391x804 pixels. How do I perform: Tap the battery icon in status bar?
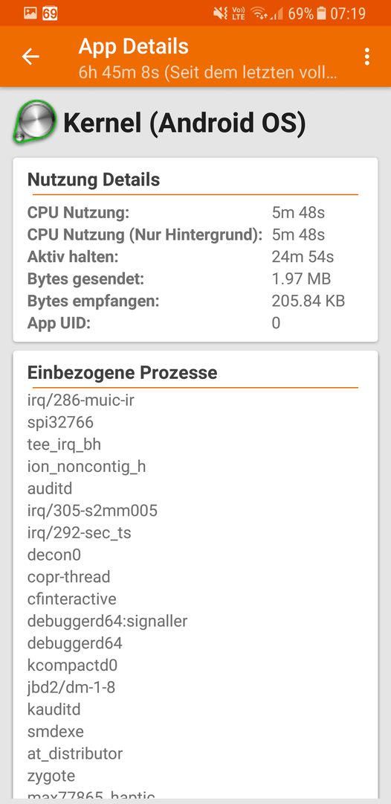321,13
